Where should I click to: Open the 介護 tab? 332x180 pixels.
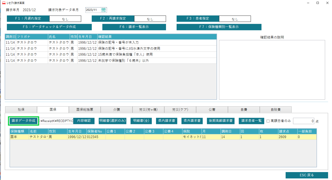click(116, 110)
